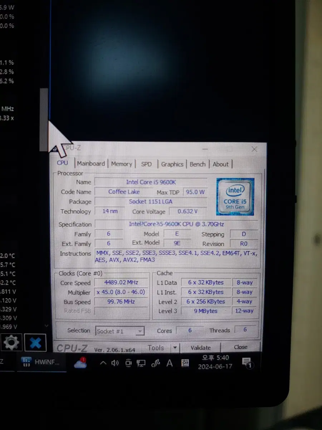Click the blue X icon in HWiNFO
The height and width of the screenshot is (430, 322).
click(x=35, y=343)
